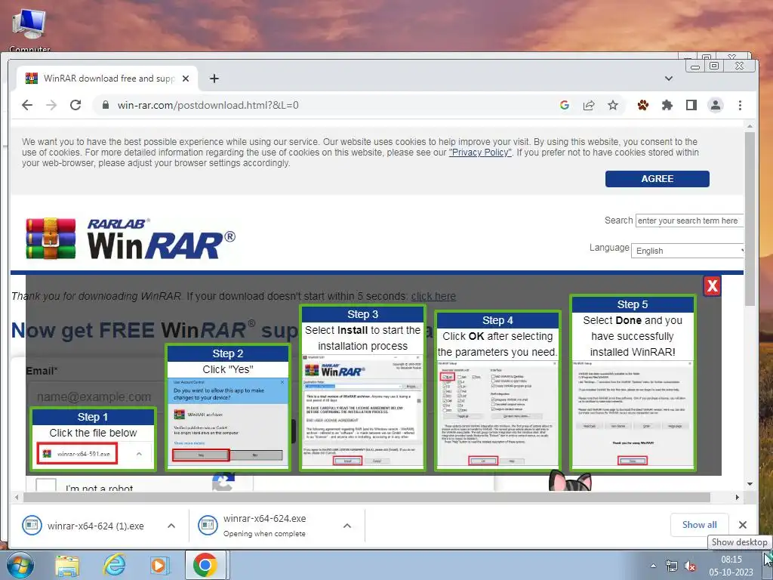Follow the 'click here' download link
773x580 pixels.
(433, 296)
